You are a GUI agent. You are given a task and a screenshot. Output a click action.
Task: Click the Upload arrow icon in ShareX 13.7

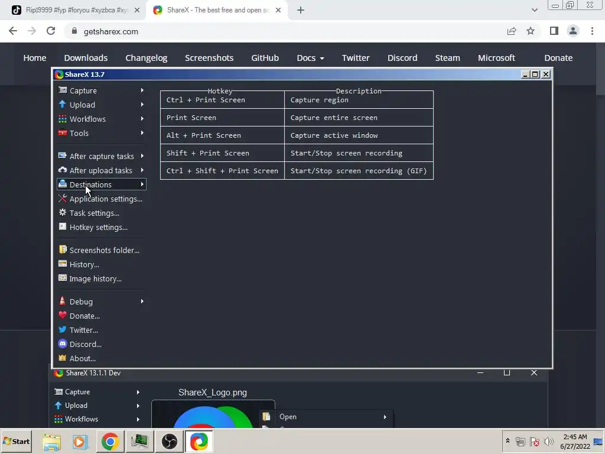(x=63, y=104)
